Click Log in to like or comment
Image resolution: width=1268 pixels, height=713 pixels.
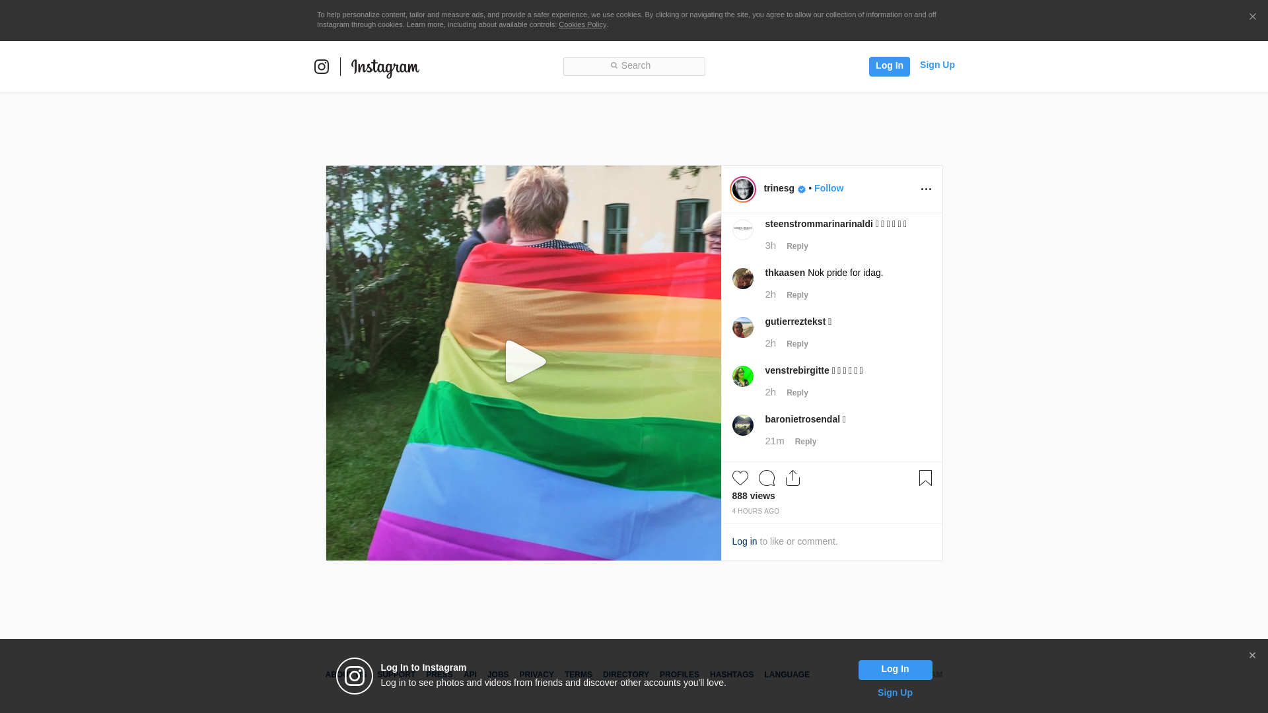tap(744, 541)
